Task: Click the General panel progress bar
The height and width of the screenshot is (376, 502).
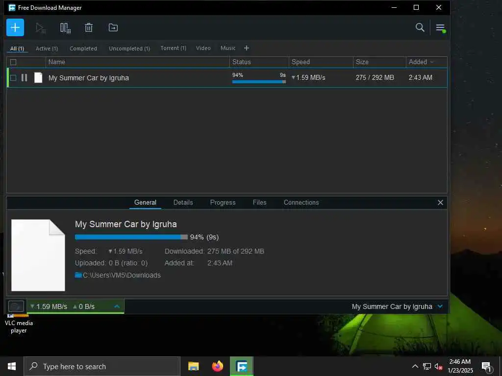Action: click(x=131, y=237)
